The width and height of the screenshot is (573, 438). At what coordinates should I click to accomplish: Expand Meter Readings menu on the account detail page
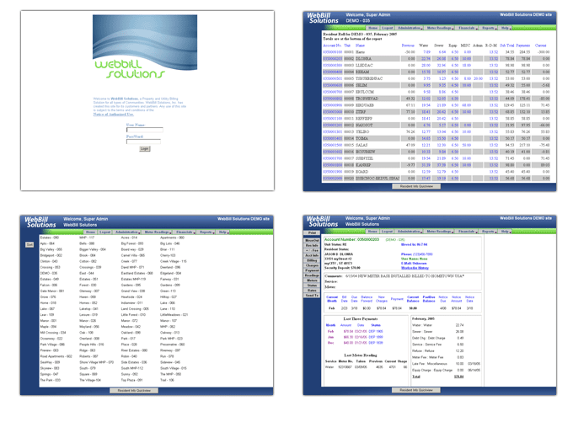[439, 232]
